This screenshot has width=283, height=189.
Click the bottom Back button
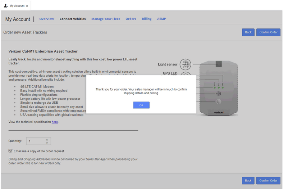pos(248,180)
